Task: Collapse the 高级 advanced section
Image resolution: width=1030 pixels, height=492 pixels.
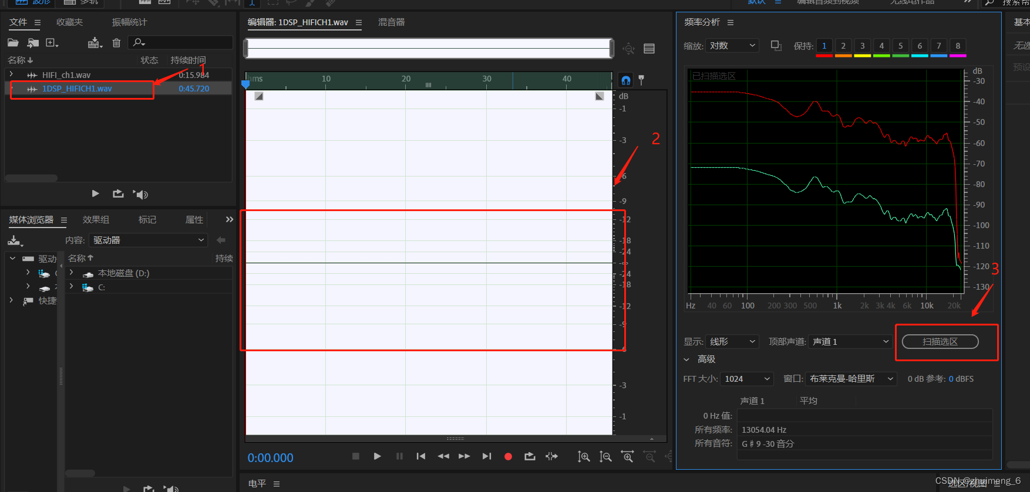Action: (686, 359)
